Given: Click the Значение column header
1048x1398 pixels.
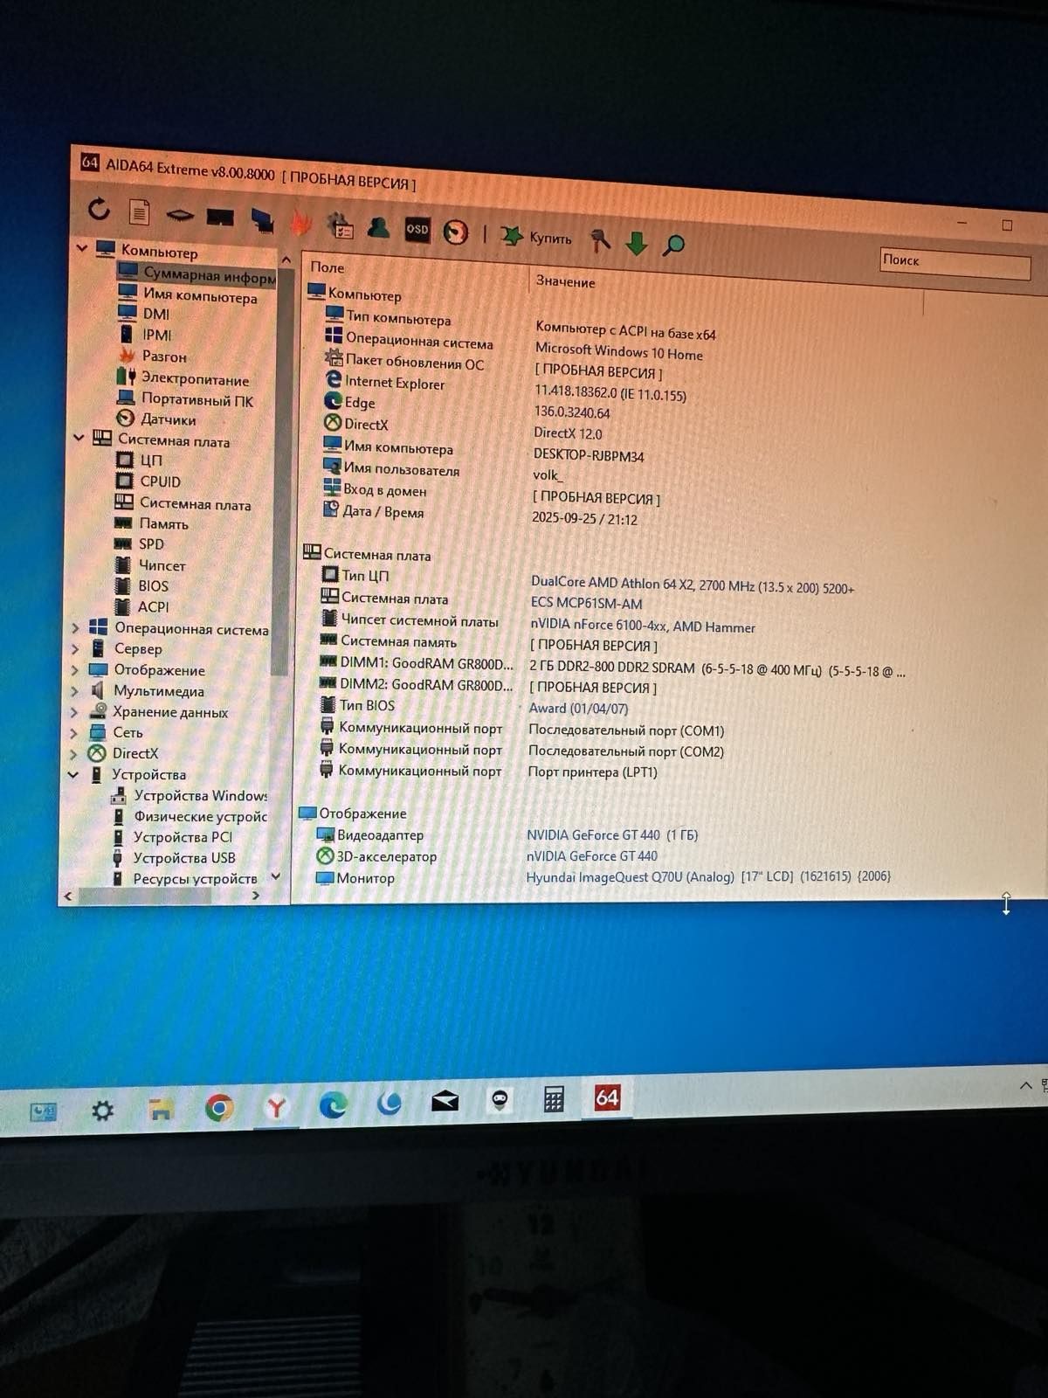Looking at the screenshot, I should [x=565, y=281].
